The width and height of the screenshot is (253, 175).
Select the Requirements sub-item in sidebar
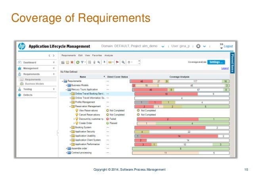click(33, 80)
